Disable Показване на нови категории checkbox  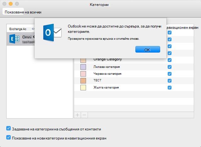click(x=8, y=137)
